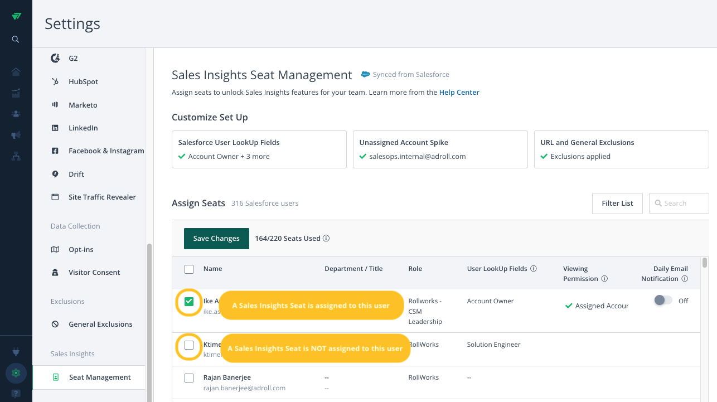
Task: Click 'Rollworks - CSM Leadership' role text
Action: point(425,311)
